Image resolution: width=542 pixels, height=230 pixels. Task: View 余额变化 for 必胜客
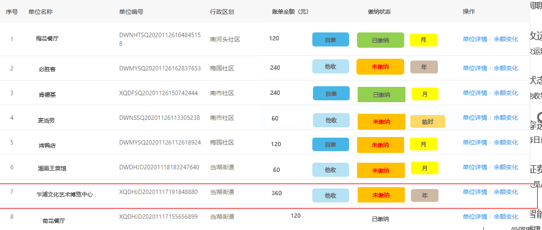(x=506, y=68)
